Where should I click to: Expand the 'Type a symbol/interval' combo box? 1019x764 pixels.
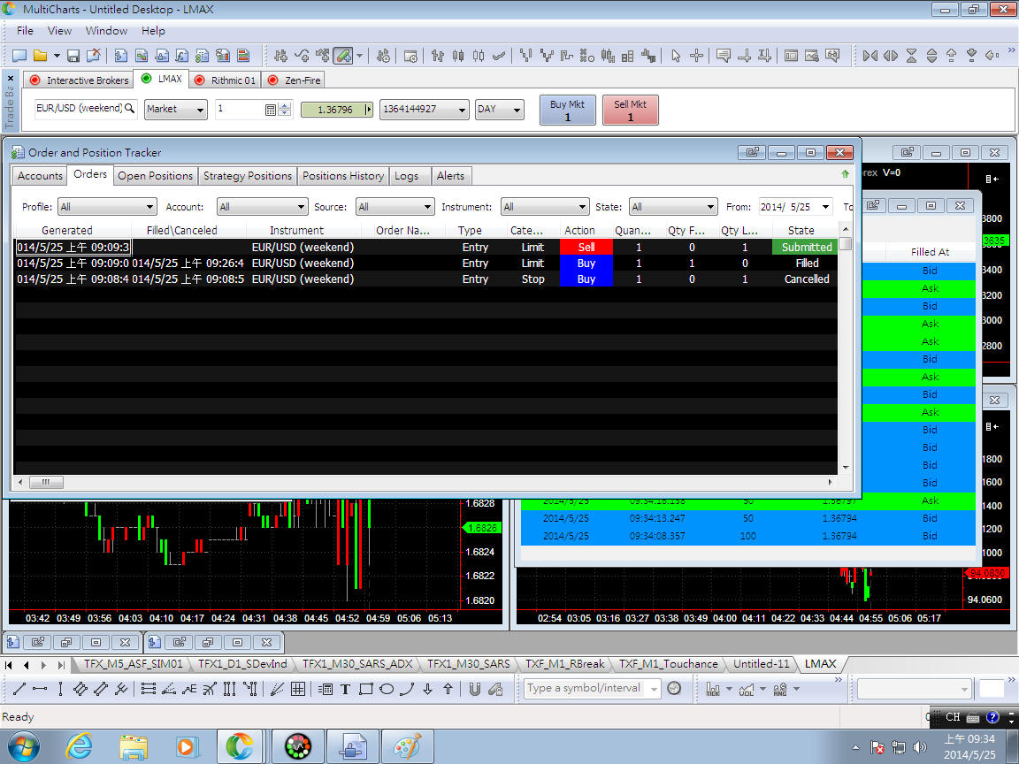[654, 689]
